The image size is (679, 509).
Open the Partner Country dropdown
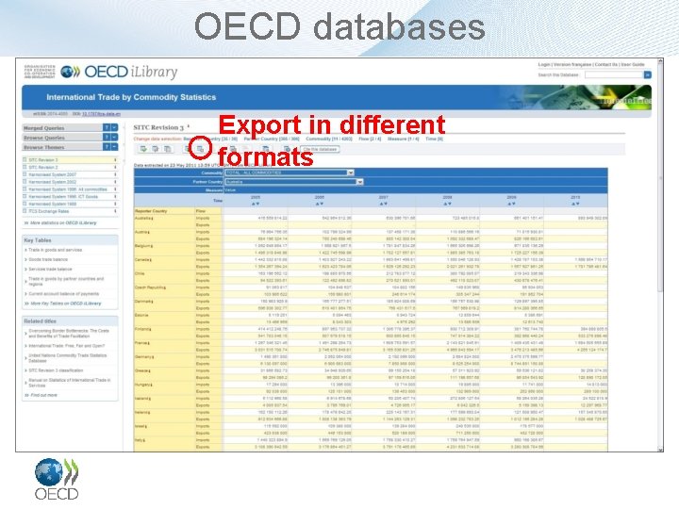[359, 182]
